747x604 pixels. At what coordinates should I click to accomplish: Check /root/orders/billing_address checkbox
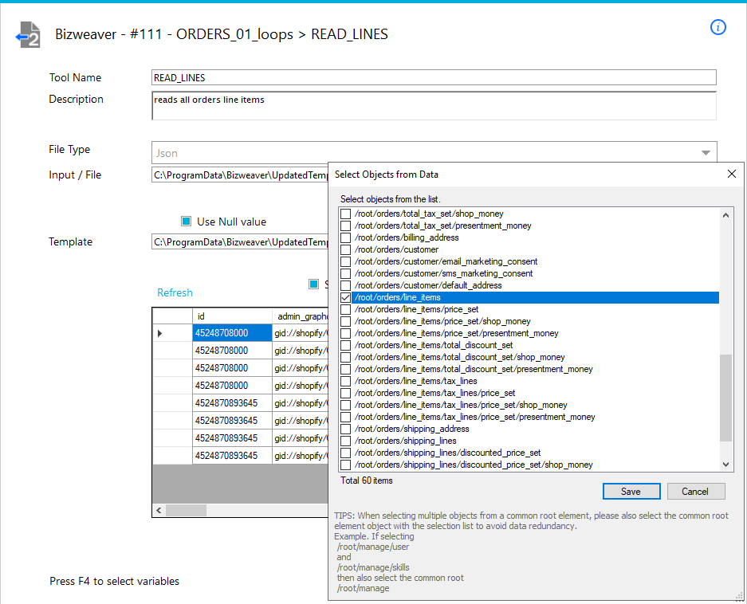(346, 237)
